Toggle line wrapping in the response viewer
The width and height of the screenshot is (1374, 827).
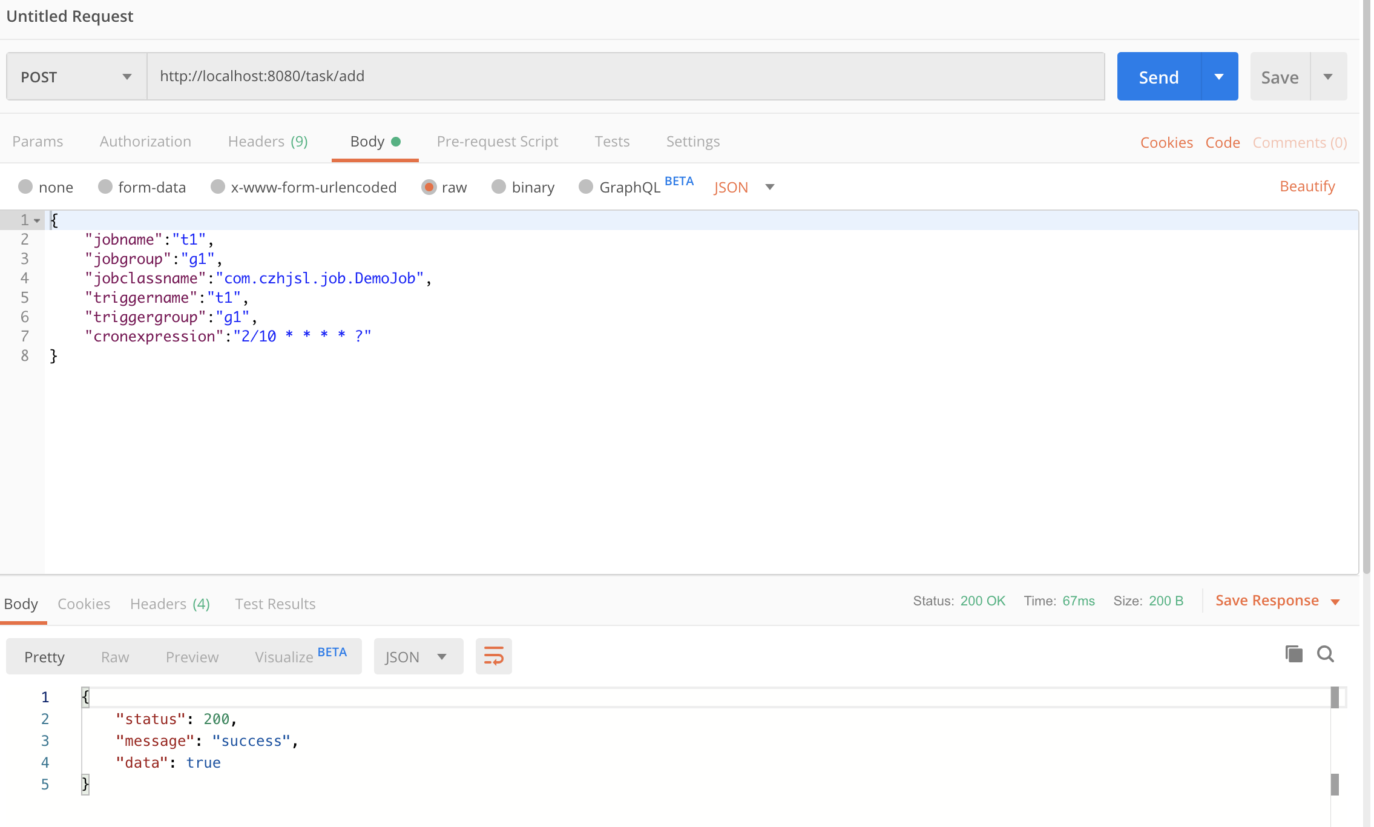(493, 656)
